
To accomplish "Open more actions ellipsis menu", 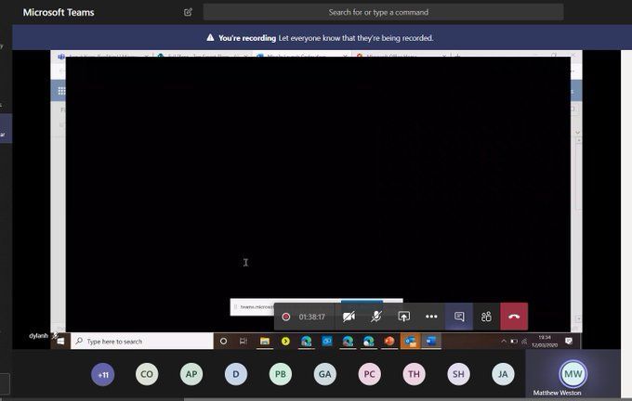I will tap(431, 317).
